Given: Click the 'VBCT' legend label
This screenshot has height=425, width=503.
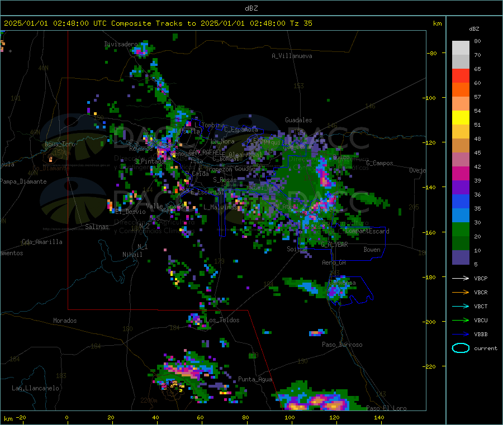Looking at the screenshot, I should click(481, 306).
